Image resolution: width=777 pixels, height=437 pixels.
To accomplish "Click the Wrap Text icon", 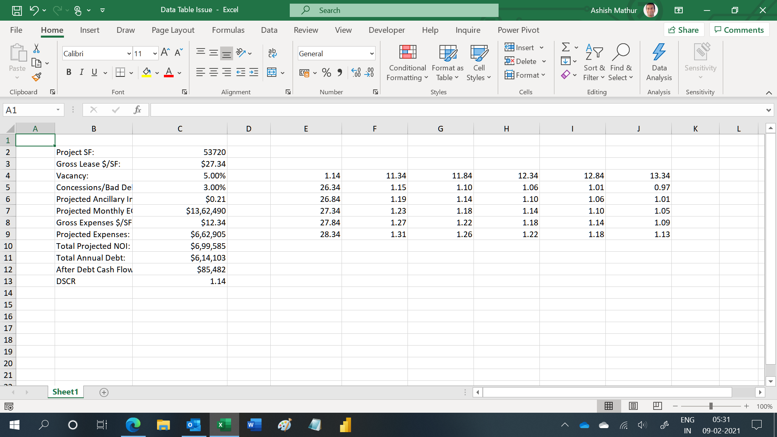I will 272,53.
